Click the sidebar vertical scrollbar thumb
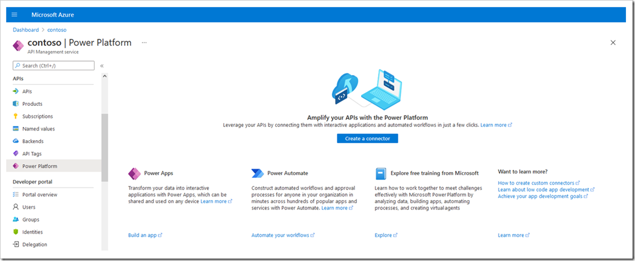Image resolution: width=635 pixels, height=261 pixels. (x=105, y=148)
